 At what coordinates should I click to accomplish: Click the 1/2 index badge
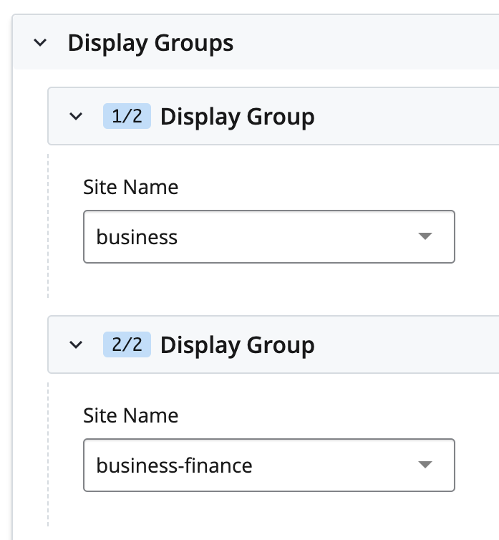[x=127, y=116]
